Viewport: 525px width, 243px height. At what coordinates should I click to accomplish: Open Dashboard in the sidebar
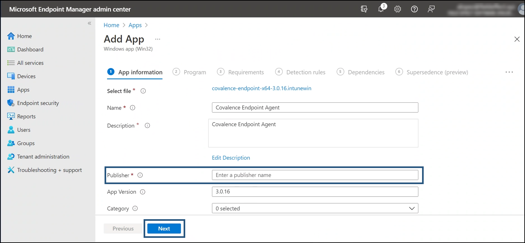click(25, 49)
